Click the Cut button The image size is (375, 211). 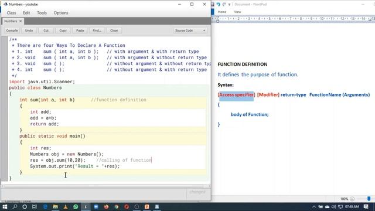46,30
